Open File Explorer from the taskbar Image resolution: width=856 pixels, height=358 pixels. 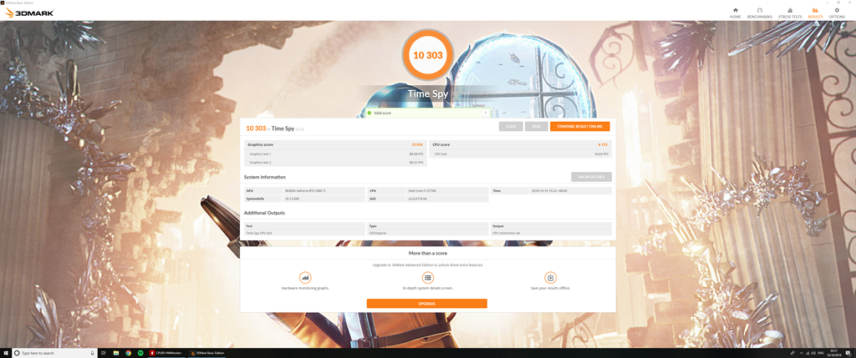pyautogui.click(x=116, y=353)
